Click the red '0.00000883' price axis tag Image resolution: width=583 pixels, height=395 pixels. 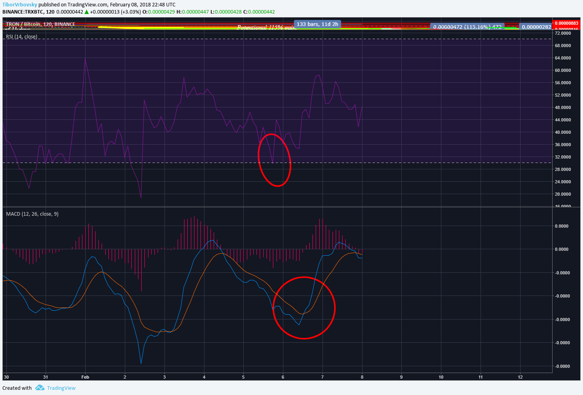tap(566, 23)
